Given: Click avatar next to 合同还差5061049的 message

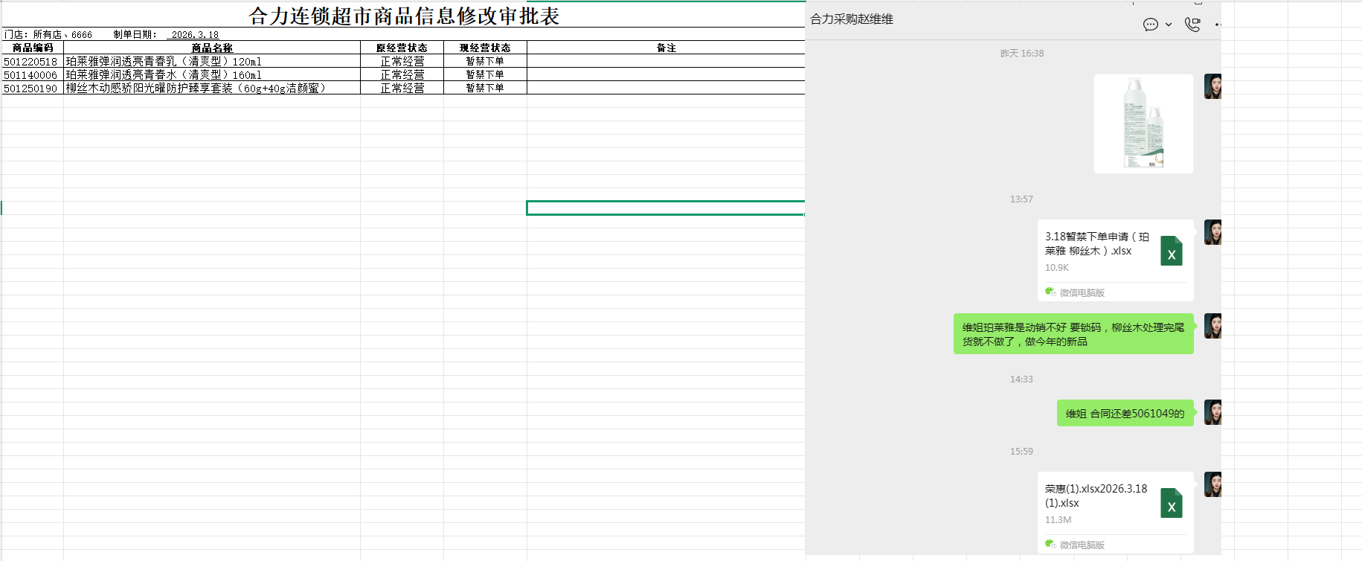Looking at the screenshot, I should click(1212, 413).
